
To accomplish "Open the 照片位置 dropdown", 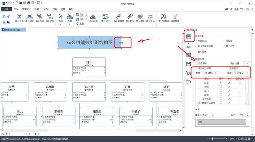I will (x=245, y=63).
